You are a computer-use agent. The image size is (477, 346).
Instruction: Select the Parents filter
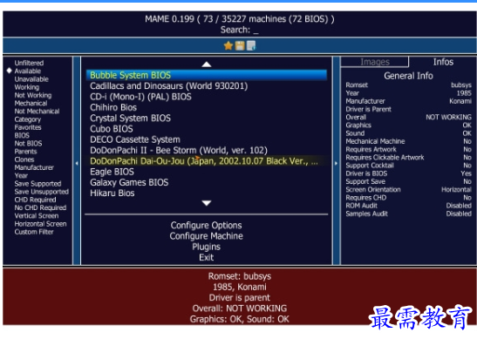tap(25, 152)
